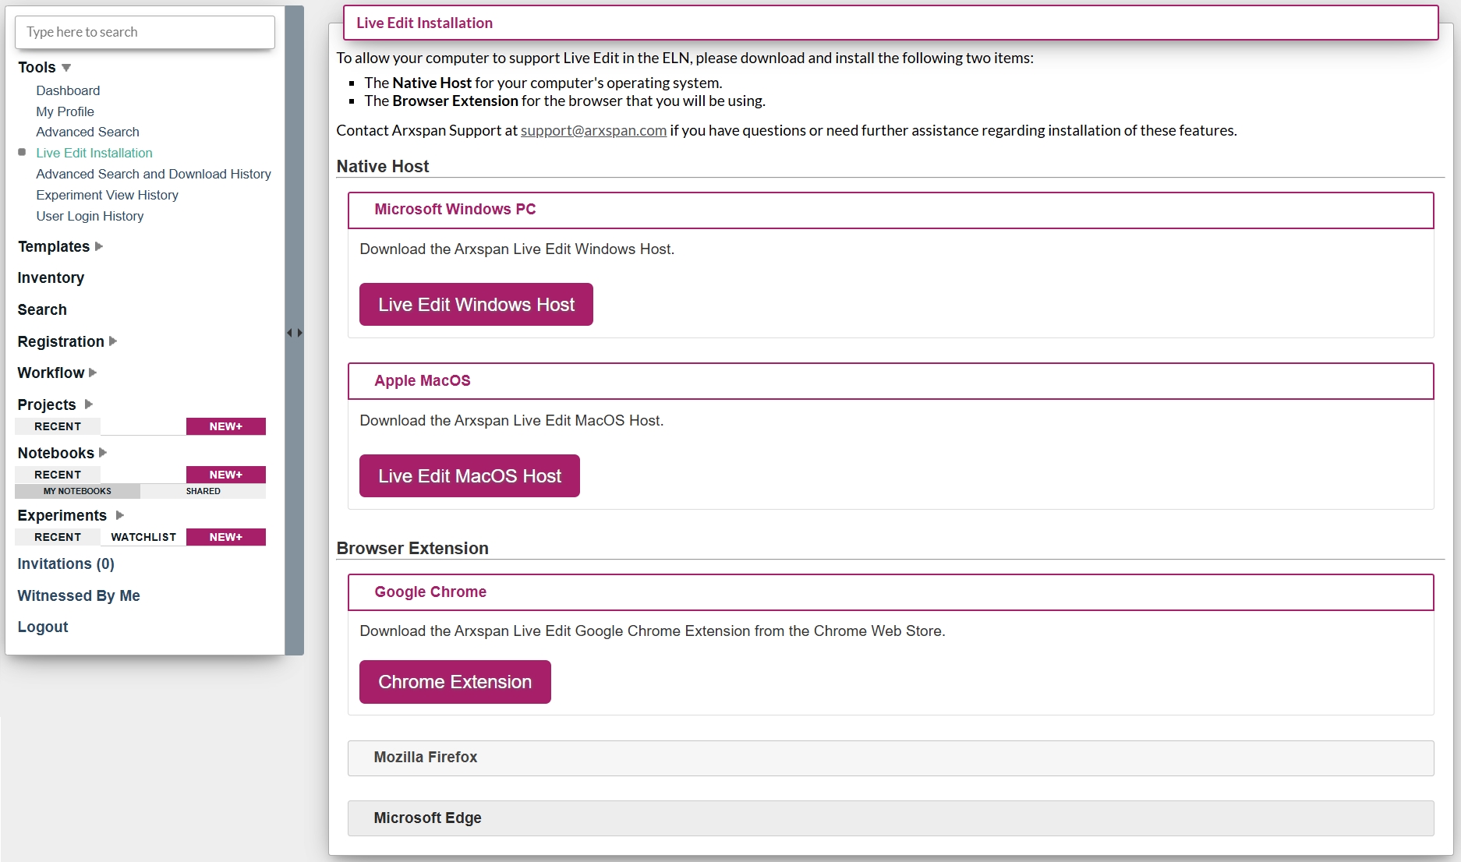Download Live Edit Windows Host
This screenshot has width=1461, height=862.
[x=476, y=305]
